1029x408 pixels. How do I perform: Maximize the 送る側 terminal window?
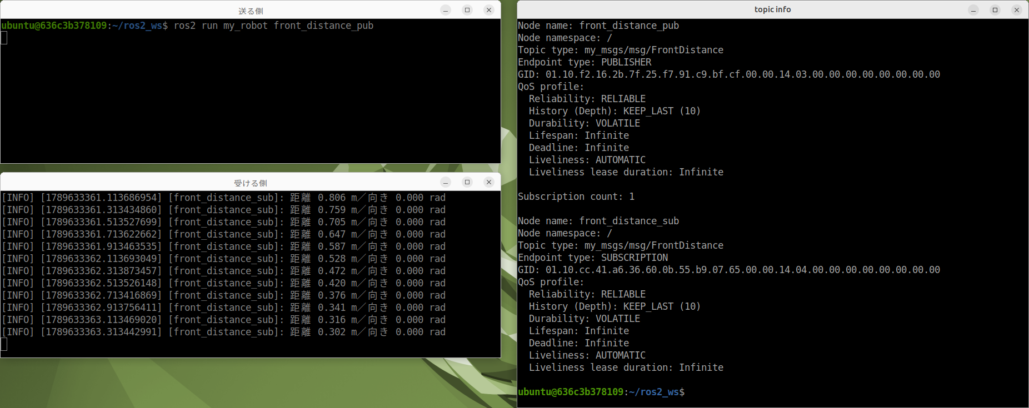pos(467,10)
